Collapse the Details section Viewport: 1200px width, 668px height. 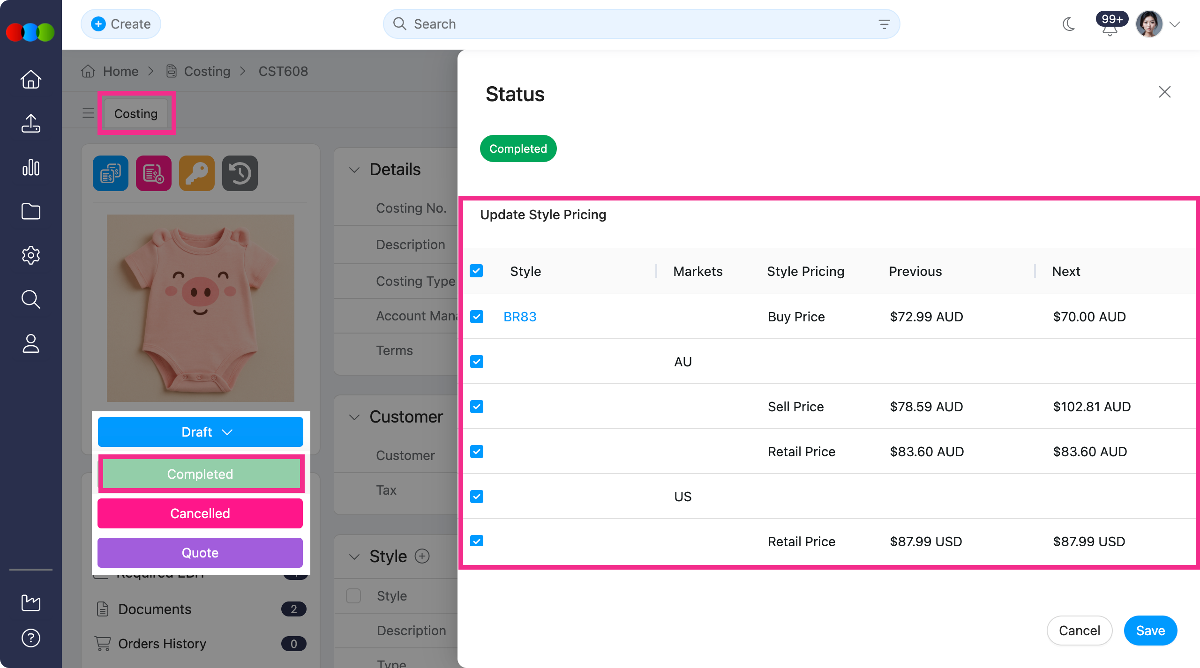[354, 170]
